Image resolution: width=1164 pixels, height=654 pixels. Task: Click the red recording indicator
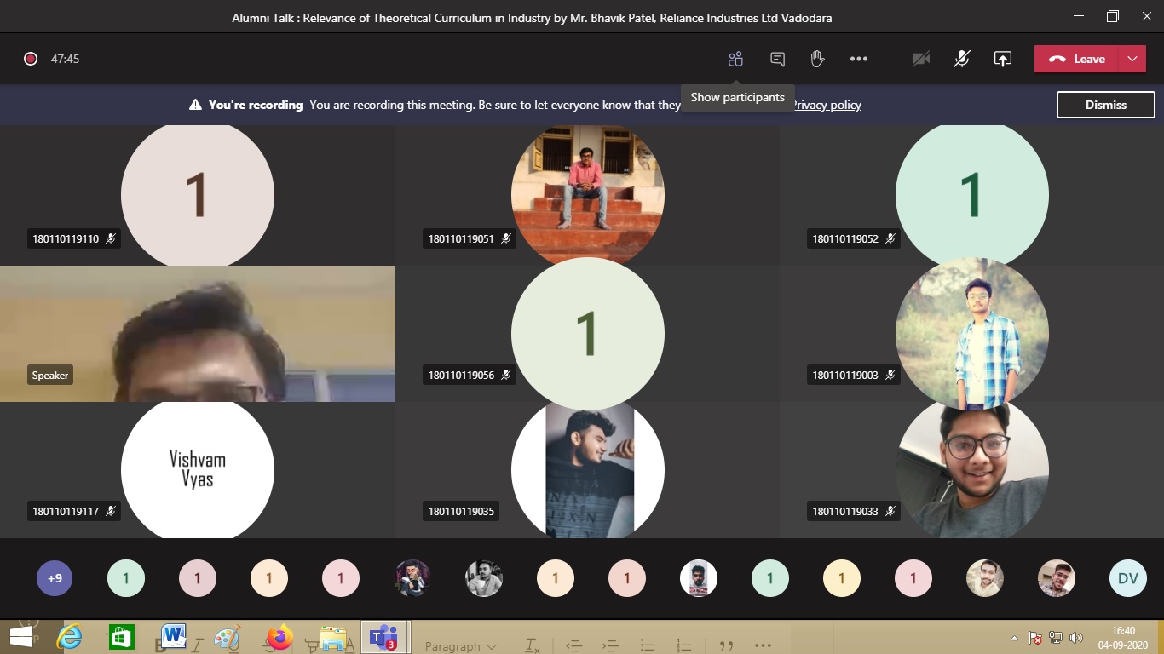[31, 59]
